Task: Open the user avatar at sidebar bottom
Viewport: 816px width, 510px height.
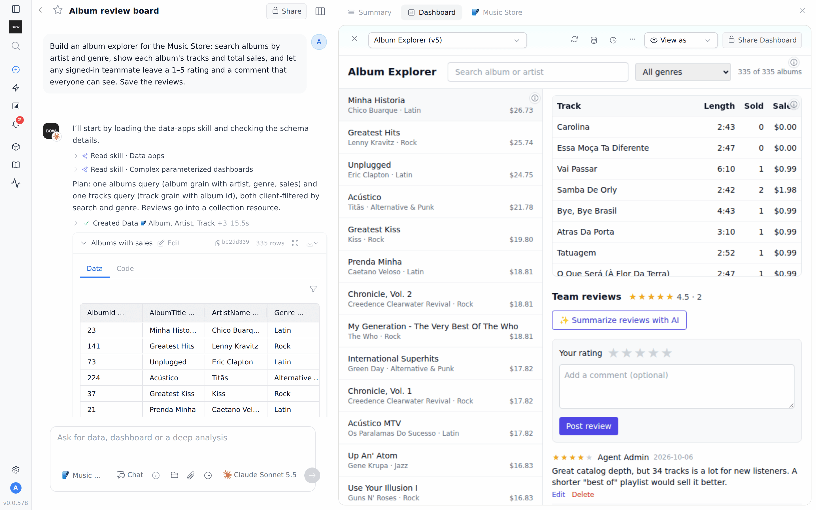Action: coord(16,488)
